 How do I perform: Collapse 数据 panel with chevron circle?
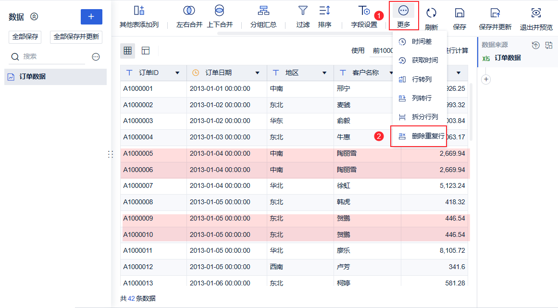point(34,16)
